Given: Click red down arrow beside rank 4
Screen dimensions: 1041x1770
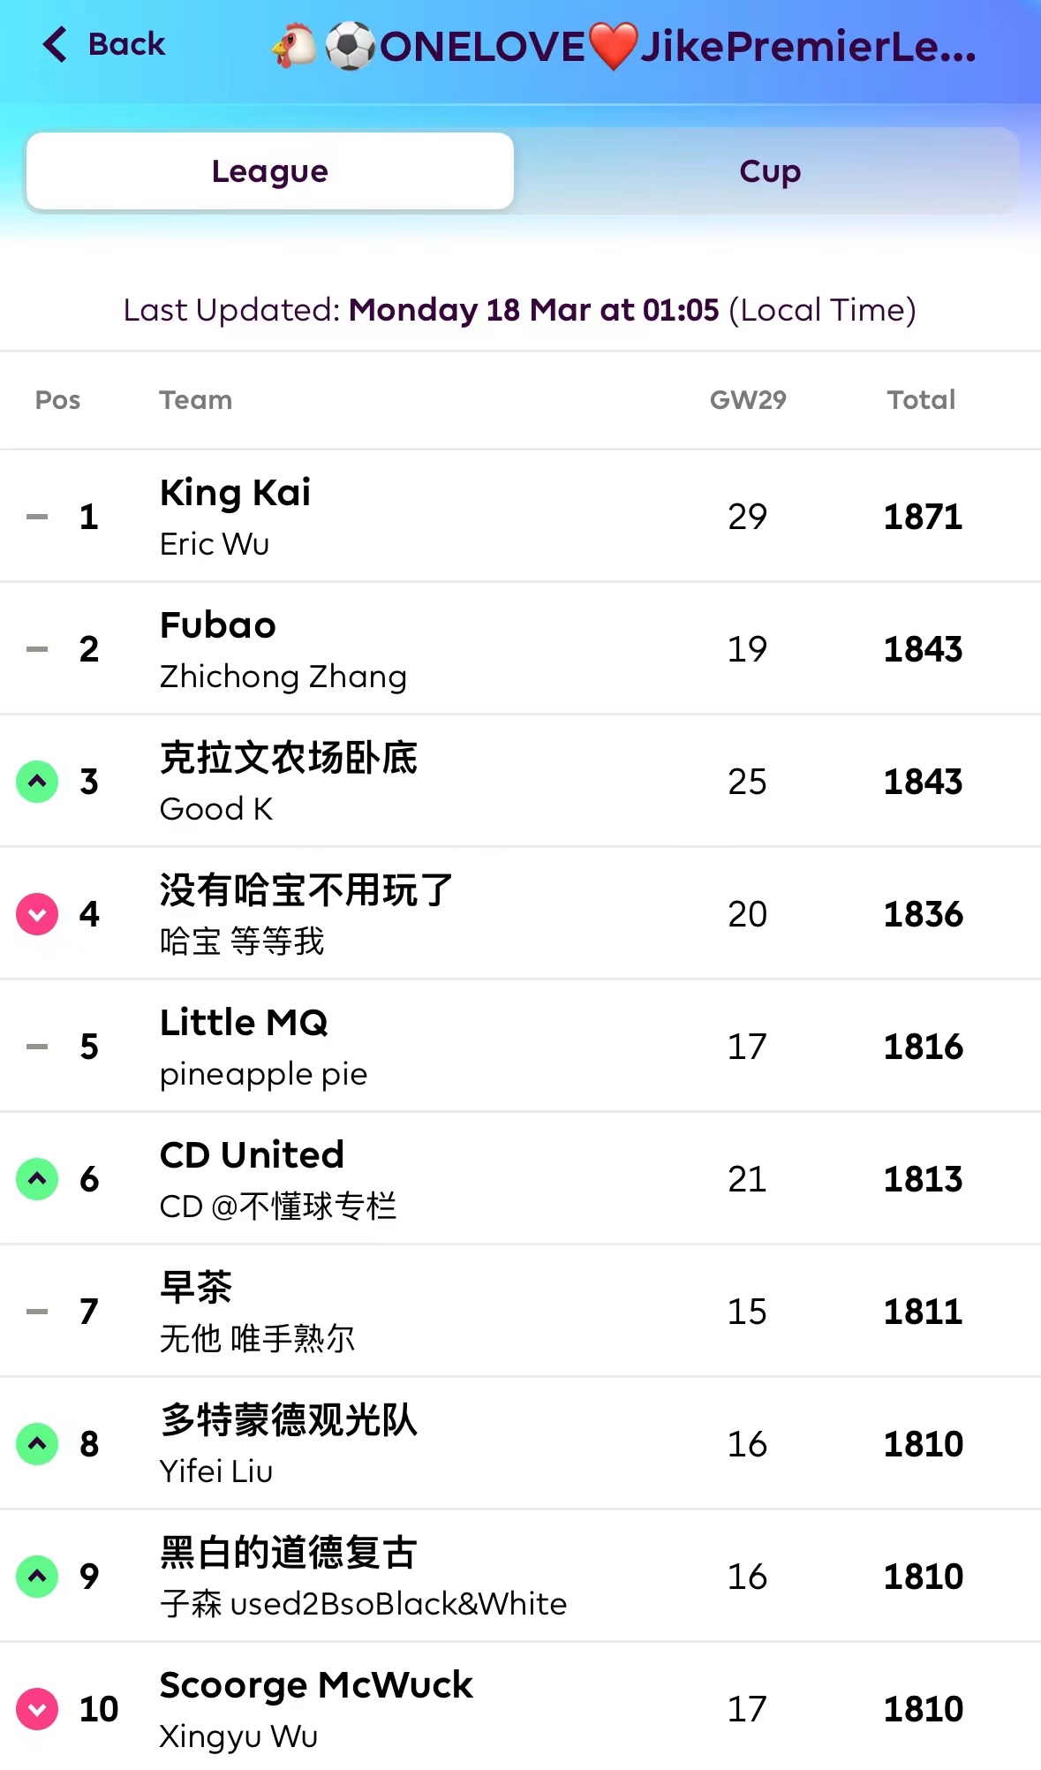Looking at the screenshot, I should coord(37,914).
